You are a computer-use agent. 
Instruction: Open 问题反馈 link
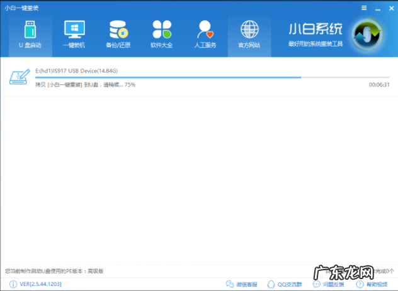pyautogui.click(x=334, y=285)
